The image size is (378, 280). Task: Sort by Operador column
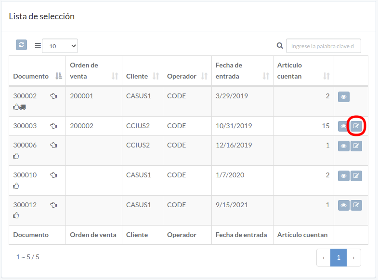click(x=187, y=71)
